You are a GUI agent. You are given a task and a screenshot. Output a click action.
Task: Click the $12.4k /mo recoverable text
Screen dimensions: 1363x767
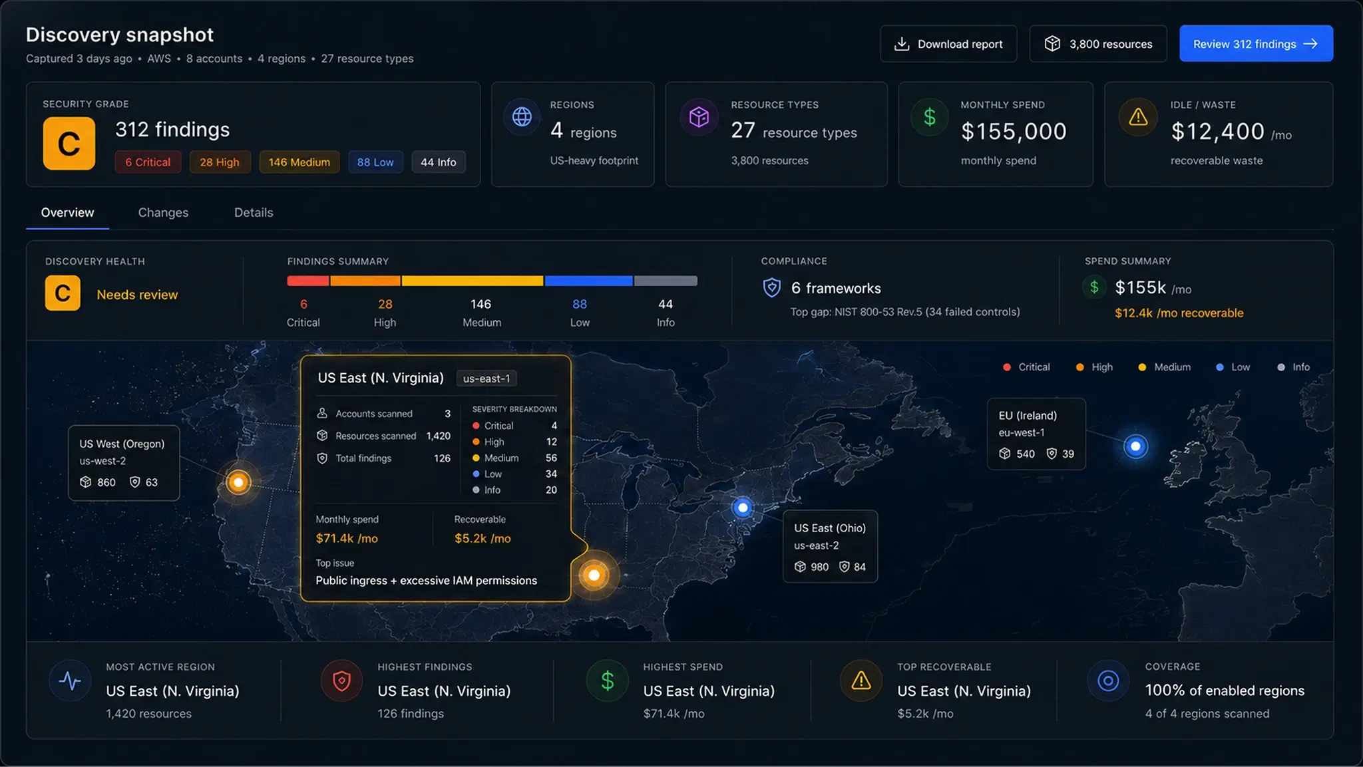tap(1179, 313)
